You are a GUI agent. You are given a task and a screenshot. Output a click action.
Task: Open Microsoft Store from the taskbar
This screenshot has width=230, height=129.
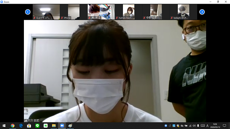29,126
